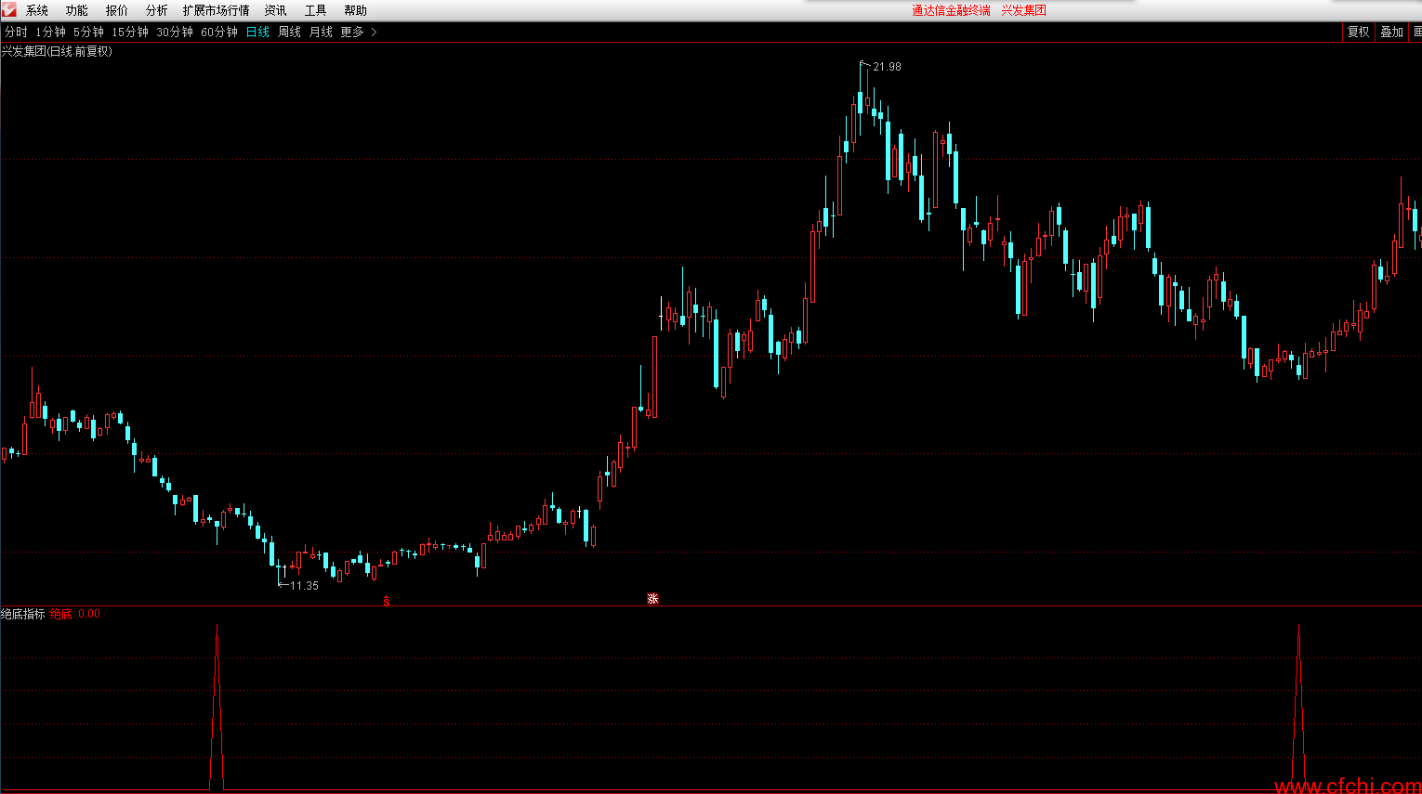Select the 日线 daily period tab
This screenshot has width=1422, height=794.
(x=257, y=32)
